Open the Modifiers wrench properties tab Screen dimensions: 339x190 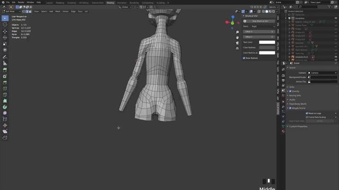coord(283,107)
